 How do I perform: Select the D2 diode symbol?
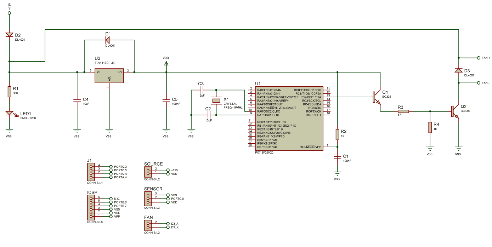pos(9,35)
